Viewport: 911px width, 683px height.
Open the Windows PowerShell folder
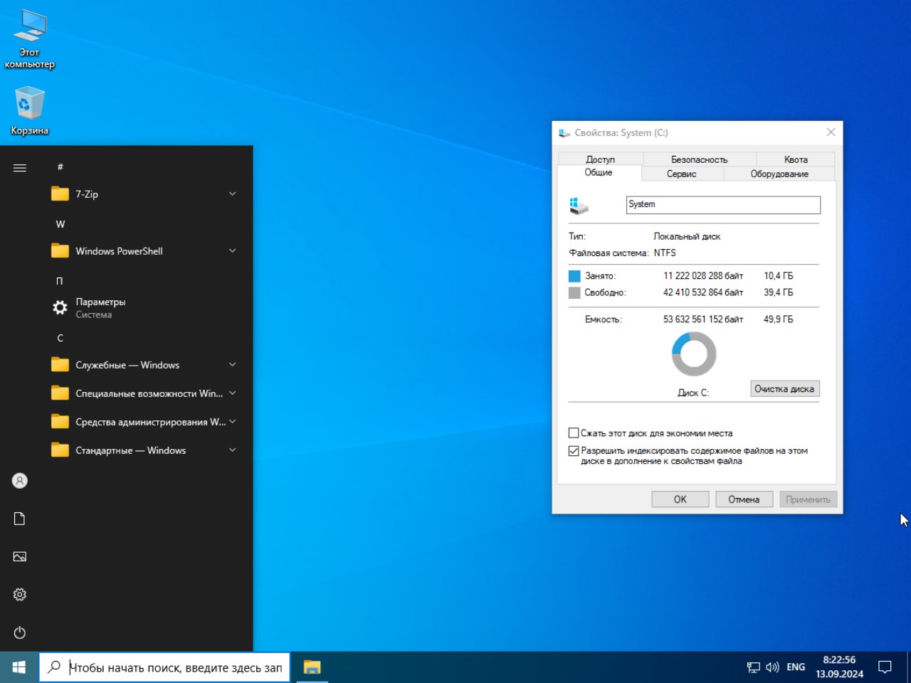coord(146,251)
